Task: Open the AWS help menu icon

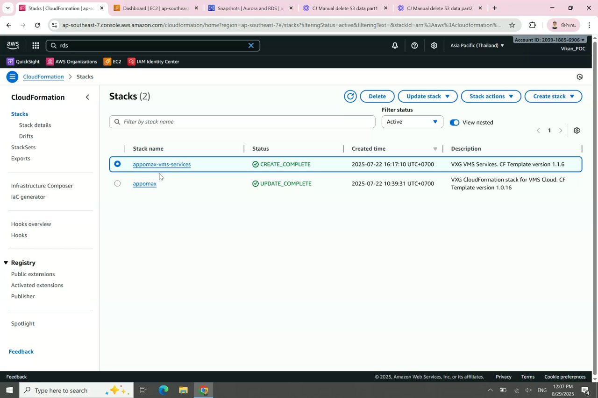Action: (414, 45)
